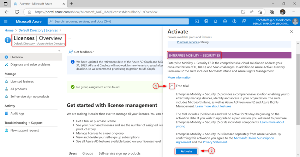The width and height of the screenshot is (300, 157).
Task: Click the Audit logs icon
Action: [6, 113]
